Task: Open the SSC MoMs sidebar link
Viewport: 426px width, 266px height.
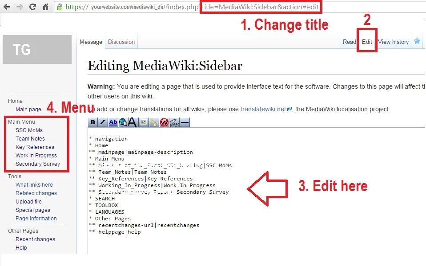Action: (29, 130)
